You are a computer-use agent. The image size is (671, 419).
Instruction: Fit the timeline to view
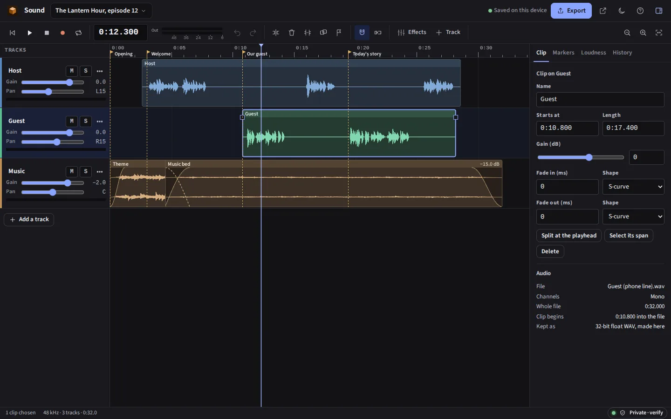point(659,33)
